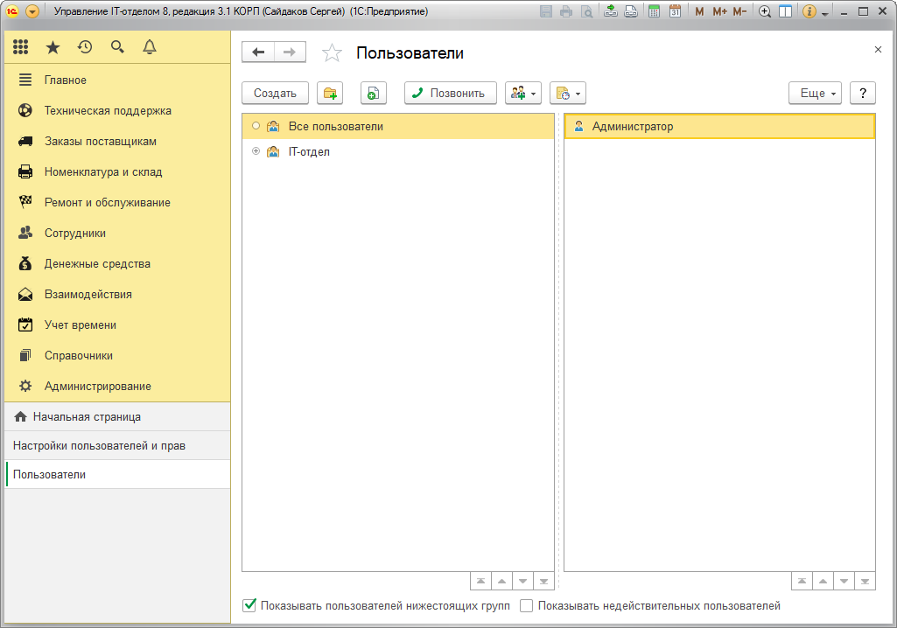Viewport: 897px width, 628px height.
Task: Print preview icon in title bar
Action: coord(586,11)
